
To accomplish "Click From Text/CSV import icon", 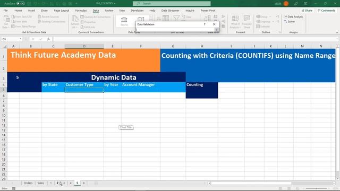I will point(13,16).
